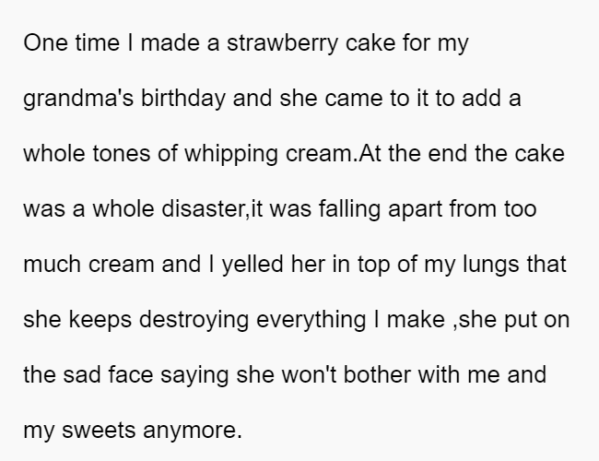Click the word "saying"
This screenshot has height=461, width=599.
(194, 375)
